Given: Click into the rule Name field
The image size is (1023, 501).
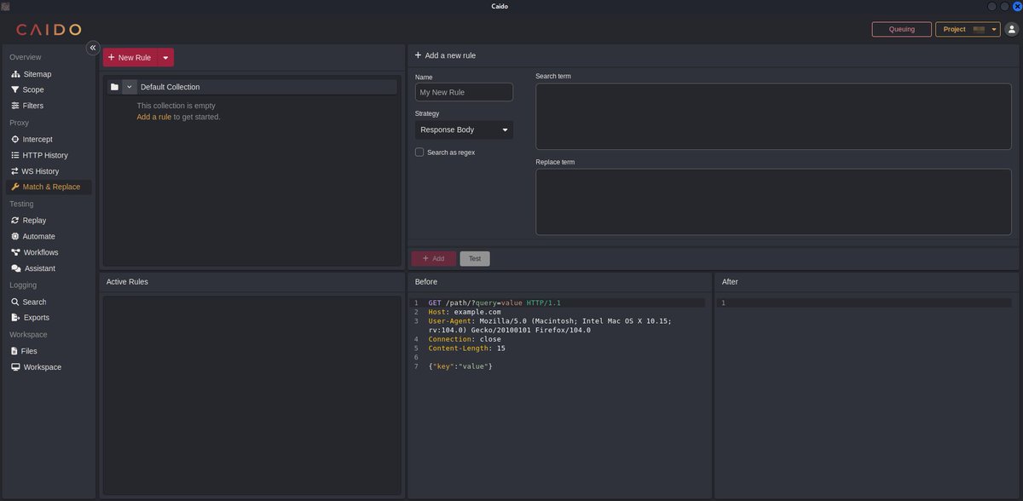Looking at the screenshot, I should pos(464,92).
